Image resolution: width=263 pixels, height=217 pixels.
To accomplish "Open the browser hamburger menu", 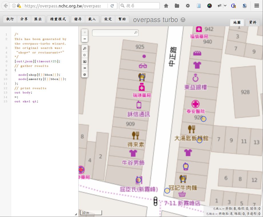I will click(257, 6).
